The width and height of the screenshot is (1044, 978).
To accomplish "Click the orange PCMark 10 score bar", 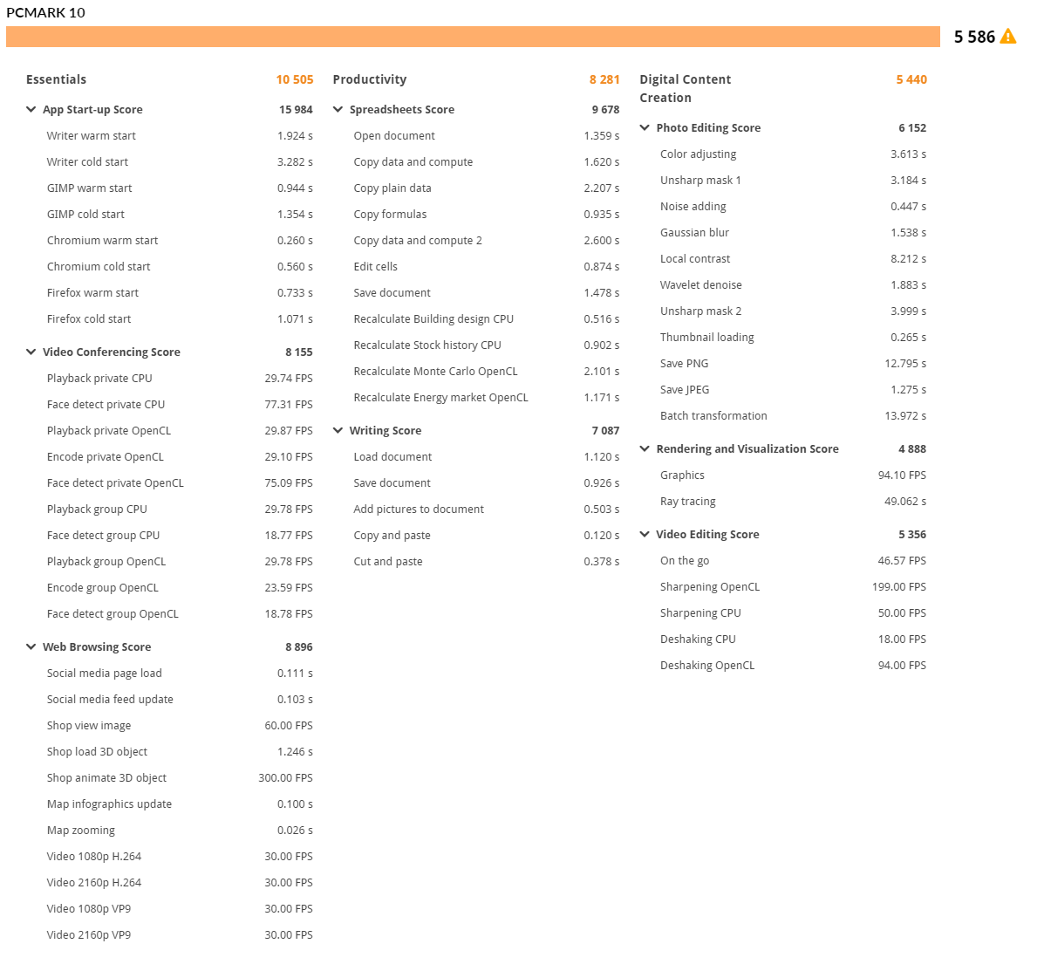I will (x=472, y=37).
